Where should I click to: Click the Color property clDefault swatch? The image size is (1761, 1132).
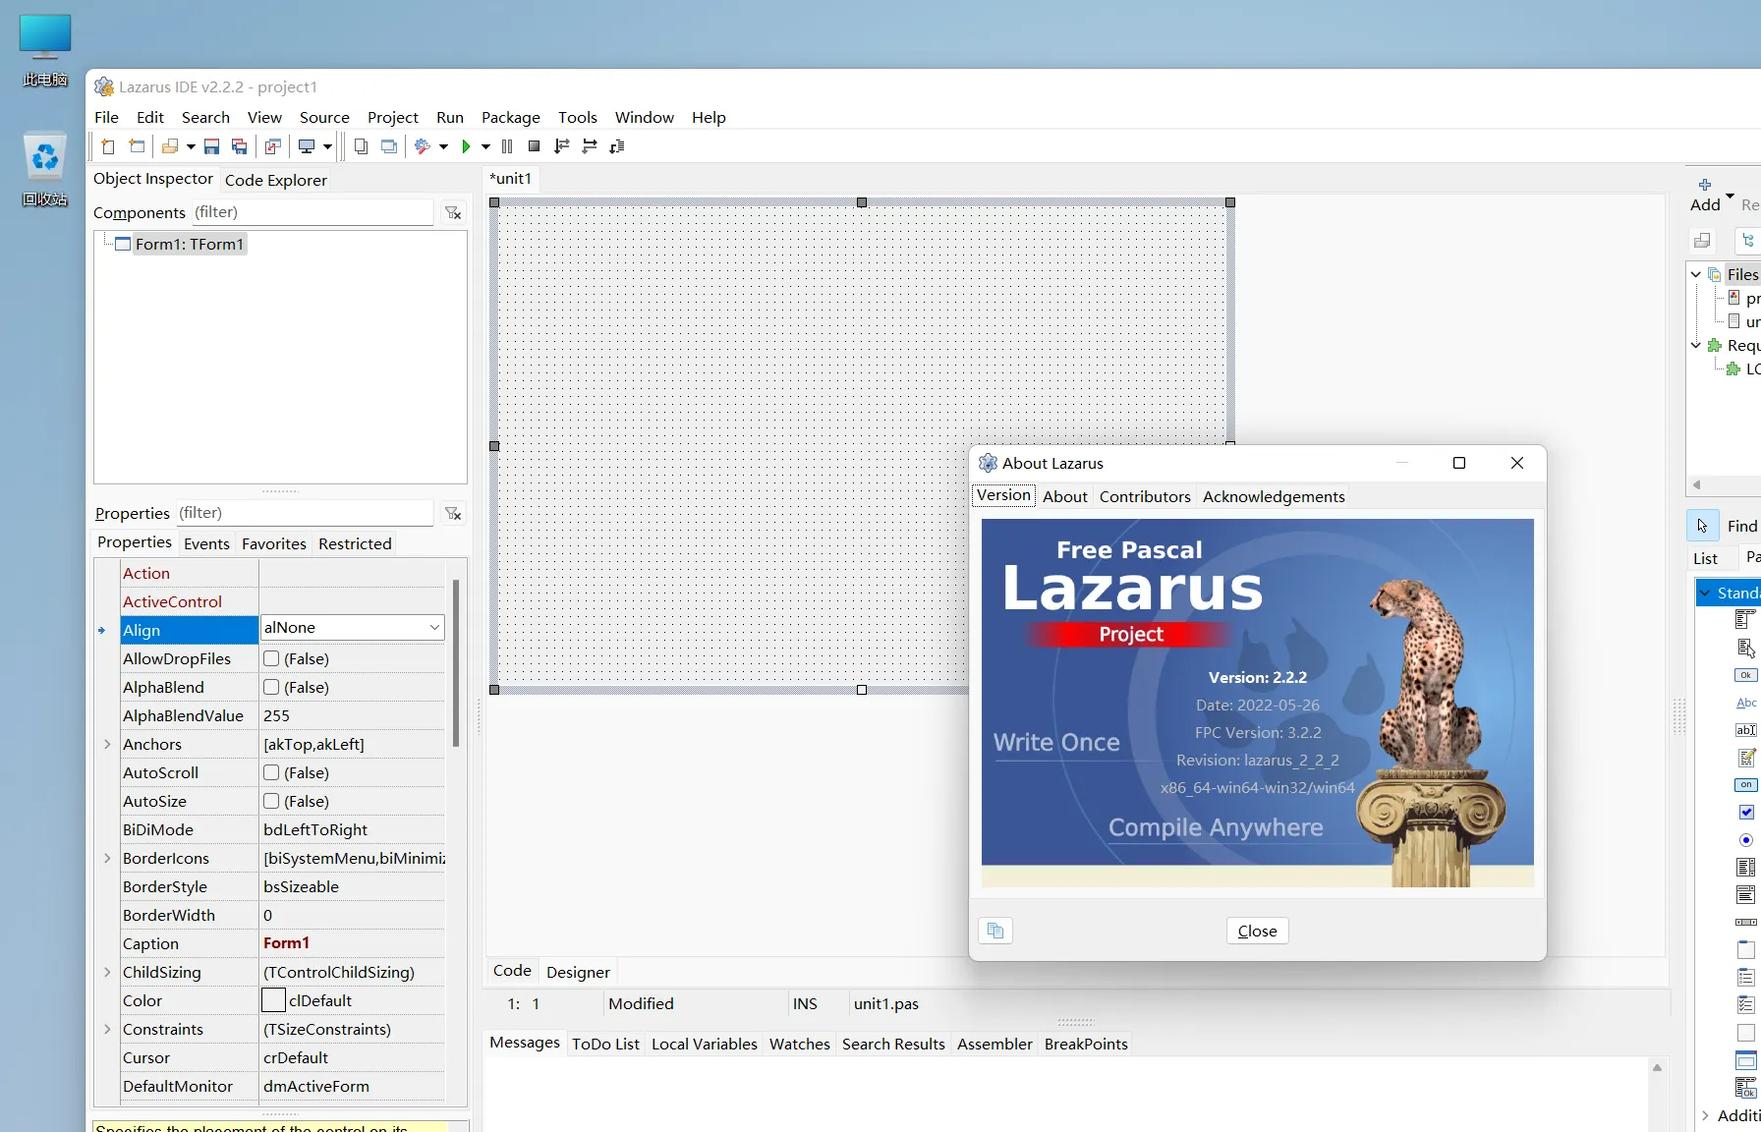click(273, 1000)
